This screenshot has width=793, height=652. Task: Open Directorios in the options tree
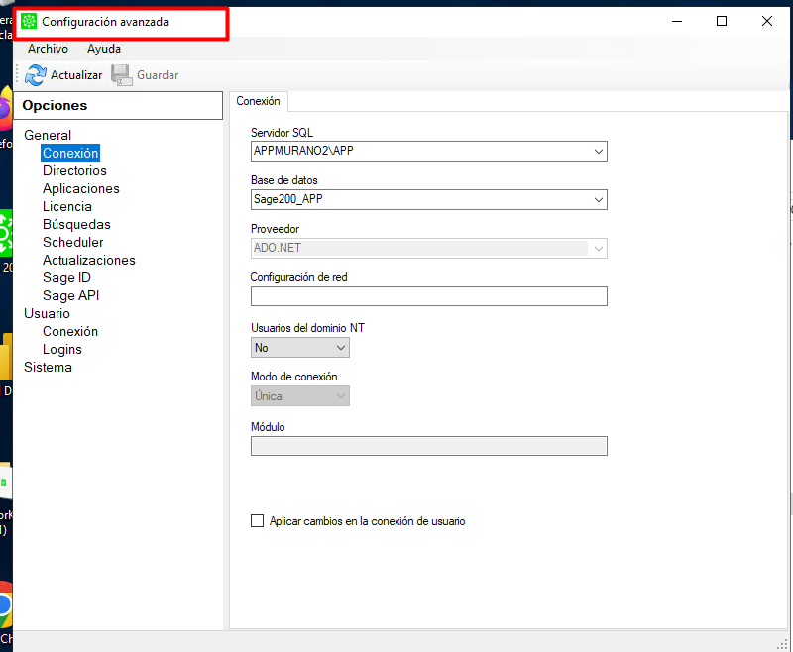pyautogui.click(x=74, y=170)
